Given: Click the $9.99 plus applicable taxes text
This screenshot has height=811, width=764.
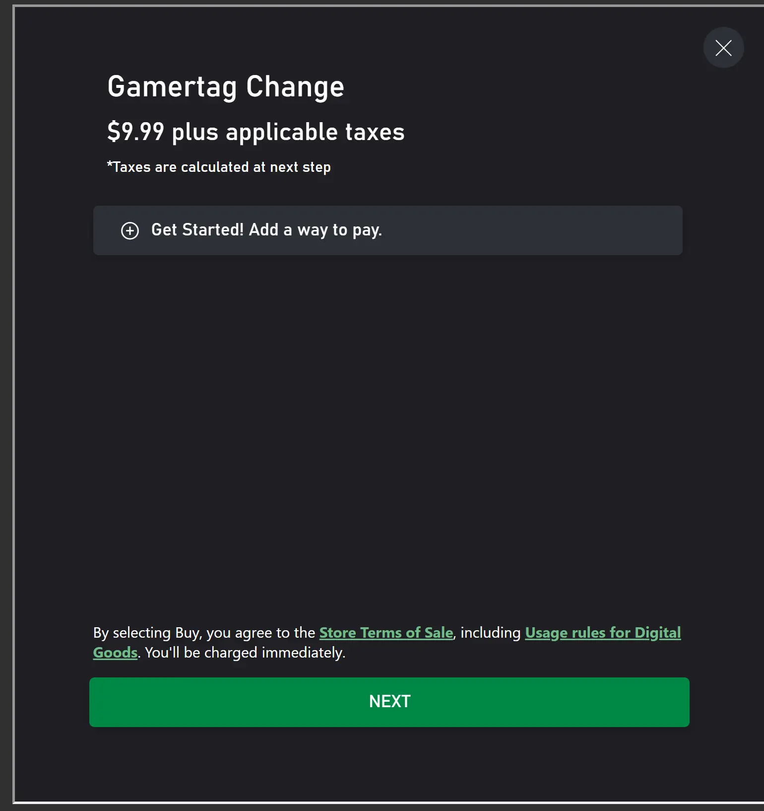Looking at the screenshot, I should tap(256, 132).
